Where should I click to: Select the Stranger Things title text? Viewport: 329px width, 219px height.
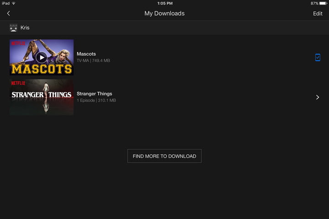tap(95, 94)
